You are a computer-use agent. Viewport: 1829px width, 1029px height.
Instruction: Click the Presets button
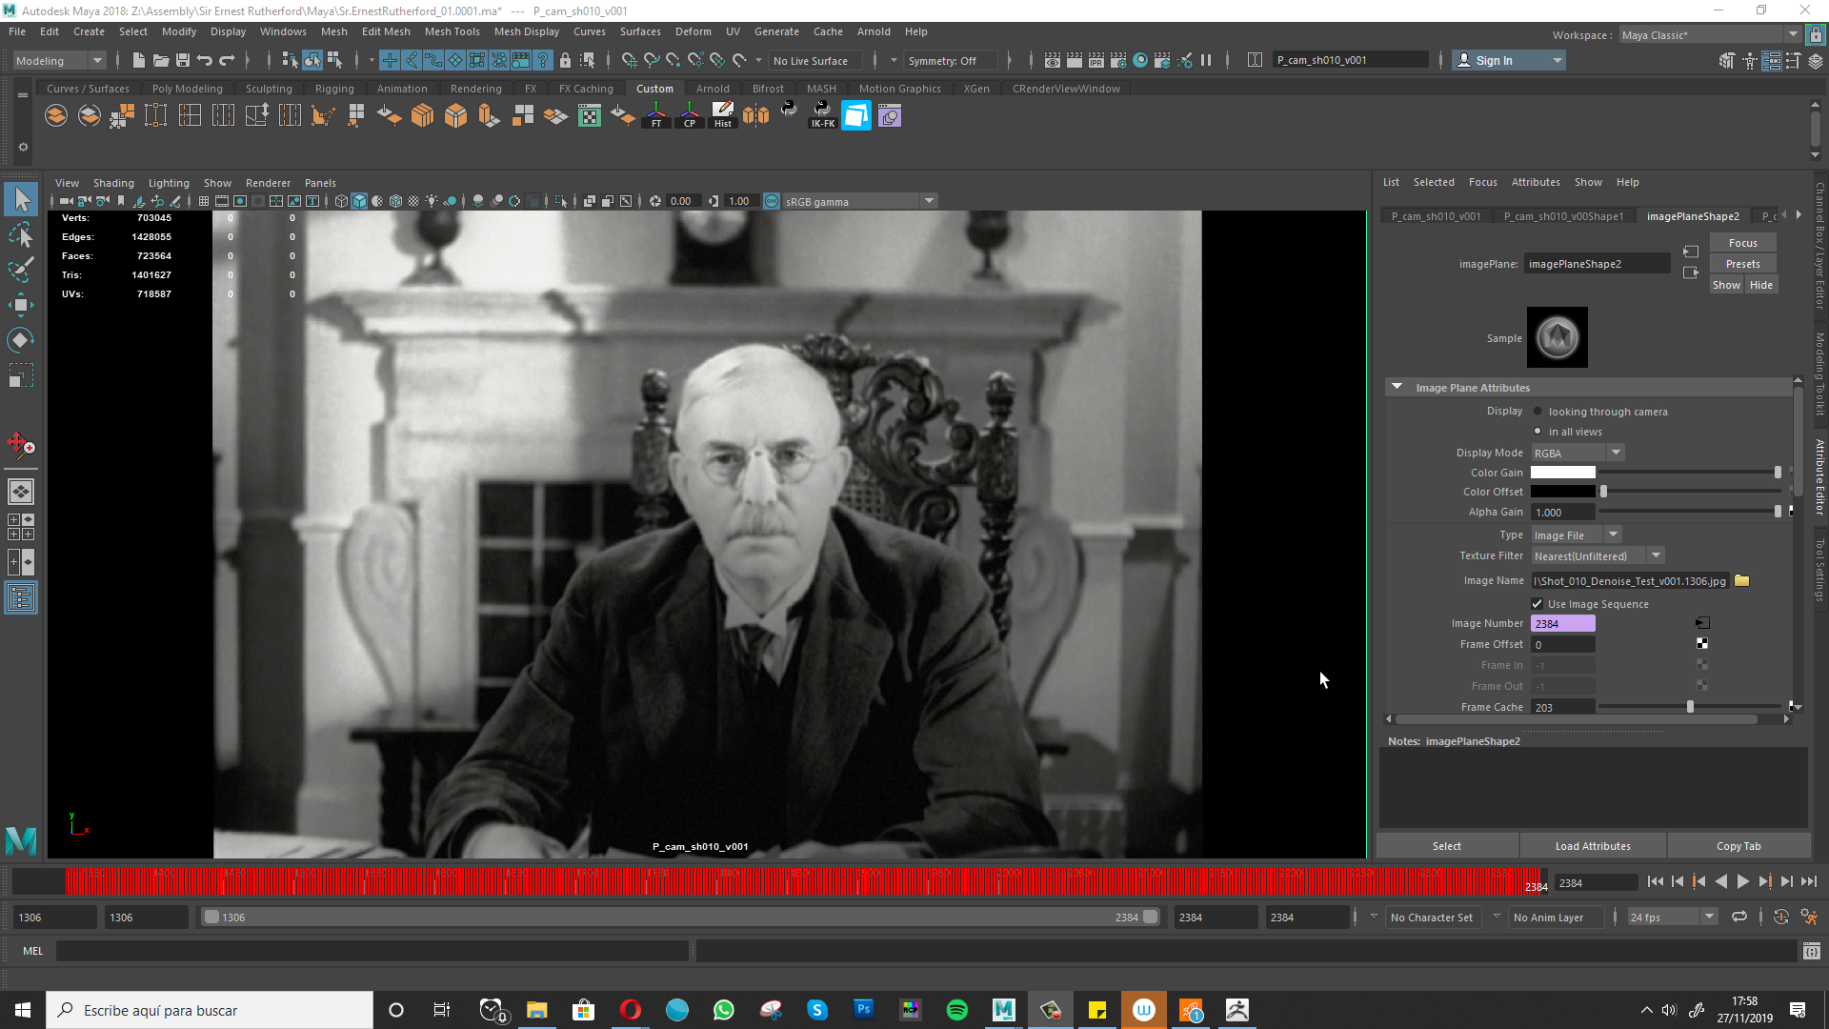pyautogui.click(x=1742, y=264)
